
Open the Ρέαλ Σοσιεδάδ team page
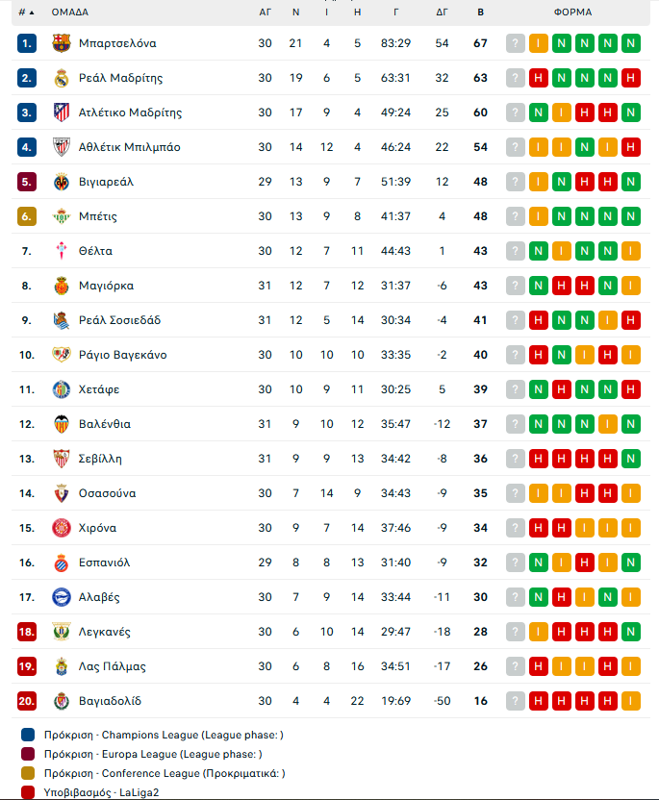click(x=119, y=320)
